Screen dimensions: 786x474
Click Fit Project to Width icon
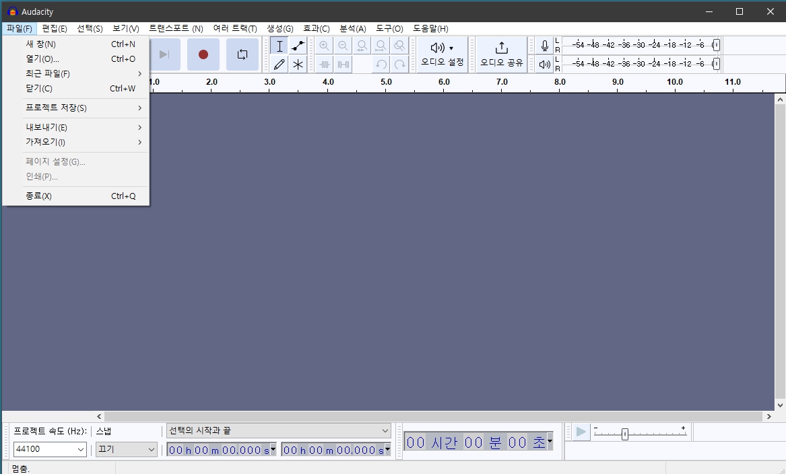381,46
